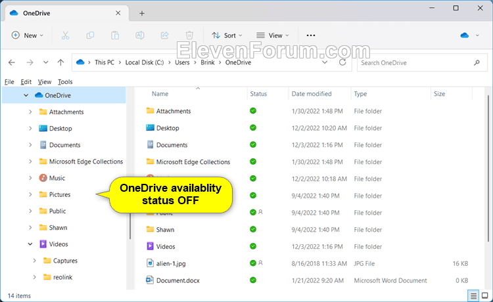This screenshot has width=493, height=302.
Task: Go up one folder level arrow
Action: click(x=60, y=62)
